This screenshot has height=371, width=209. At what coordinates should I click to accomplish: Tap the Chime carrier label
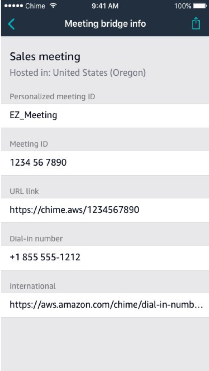(35, 6)
